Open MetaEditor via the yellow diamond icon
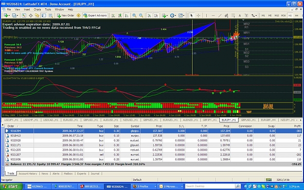This screenshot has width=304, height=190. 78,16
